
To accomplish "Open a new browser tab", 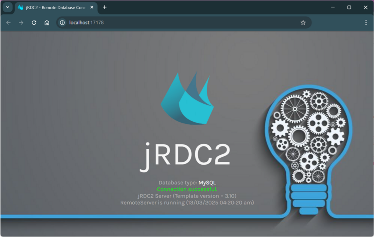I will point(104,7).
